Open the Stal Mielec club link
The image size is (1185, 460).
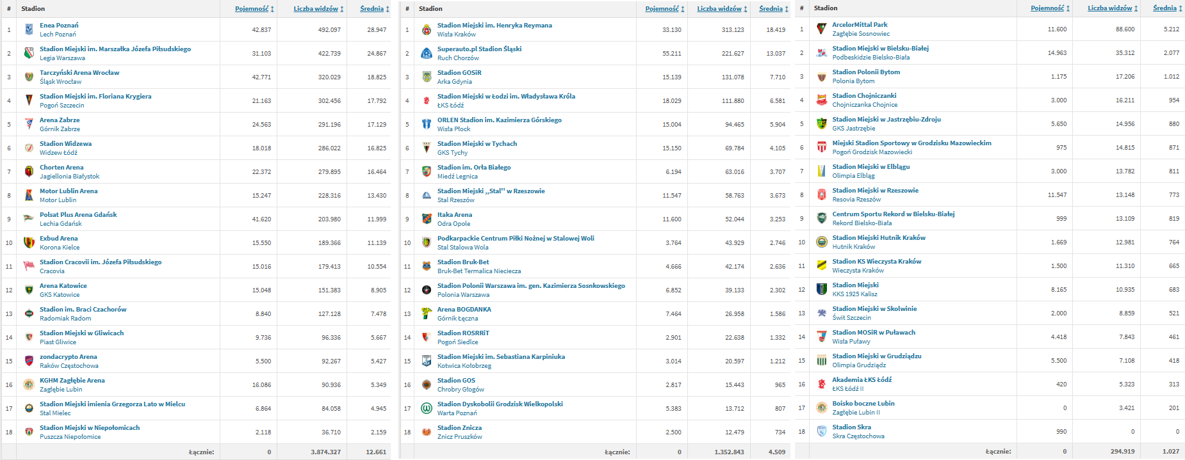coord(55,413)
